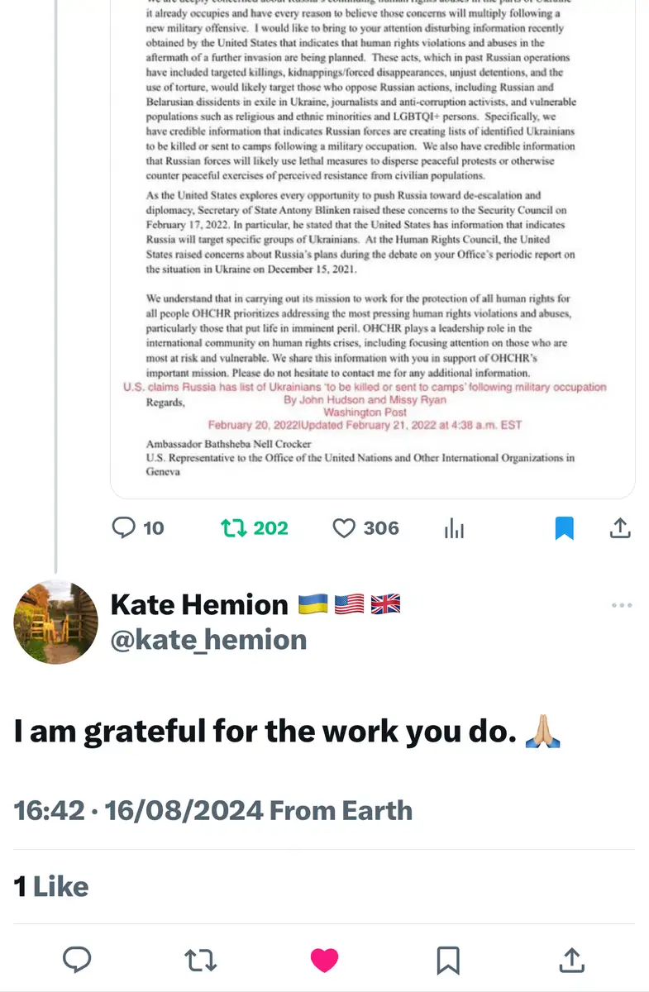Open Kate Hemion's display name profile

tap(198, 604)
